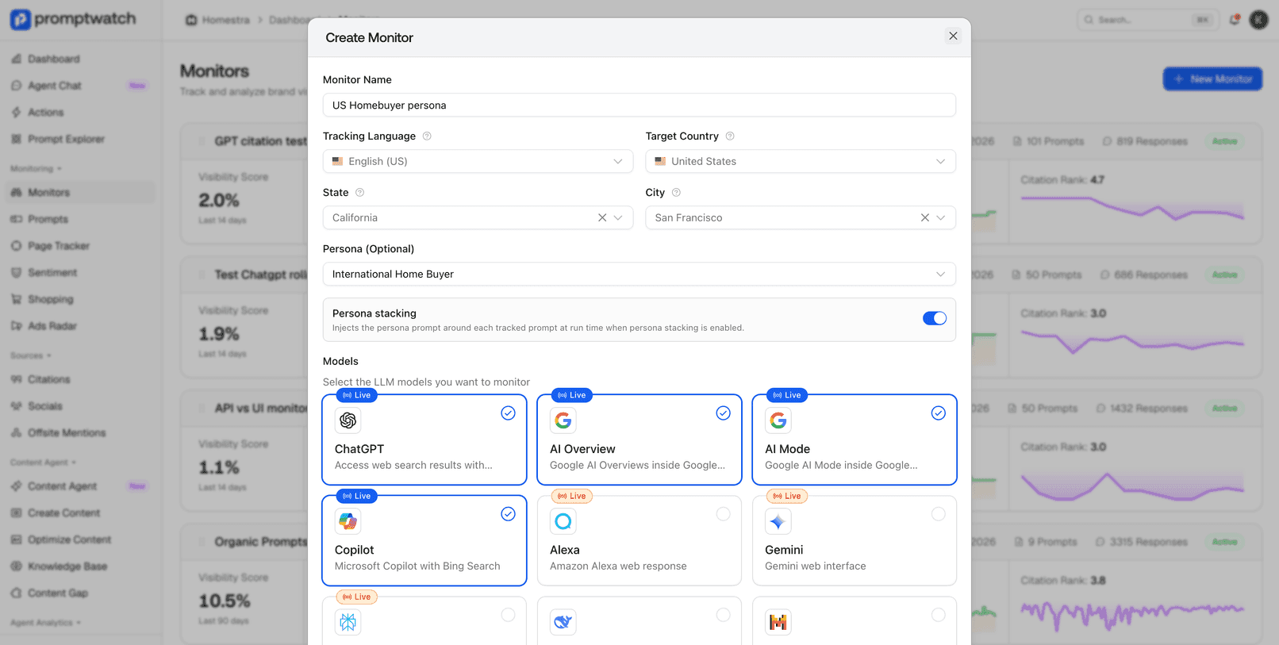Click the New Monitor button
1279x645 pixels.
pyautogui.click(x=1212, y=79)
